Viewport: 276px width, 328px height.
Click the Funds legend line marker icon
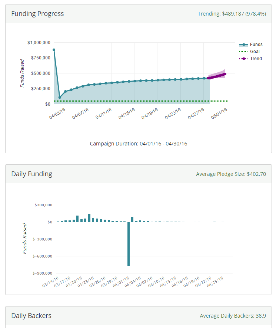pos(244,45)
